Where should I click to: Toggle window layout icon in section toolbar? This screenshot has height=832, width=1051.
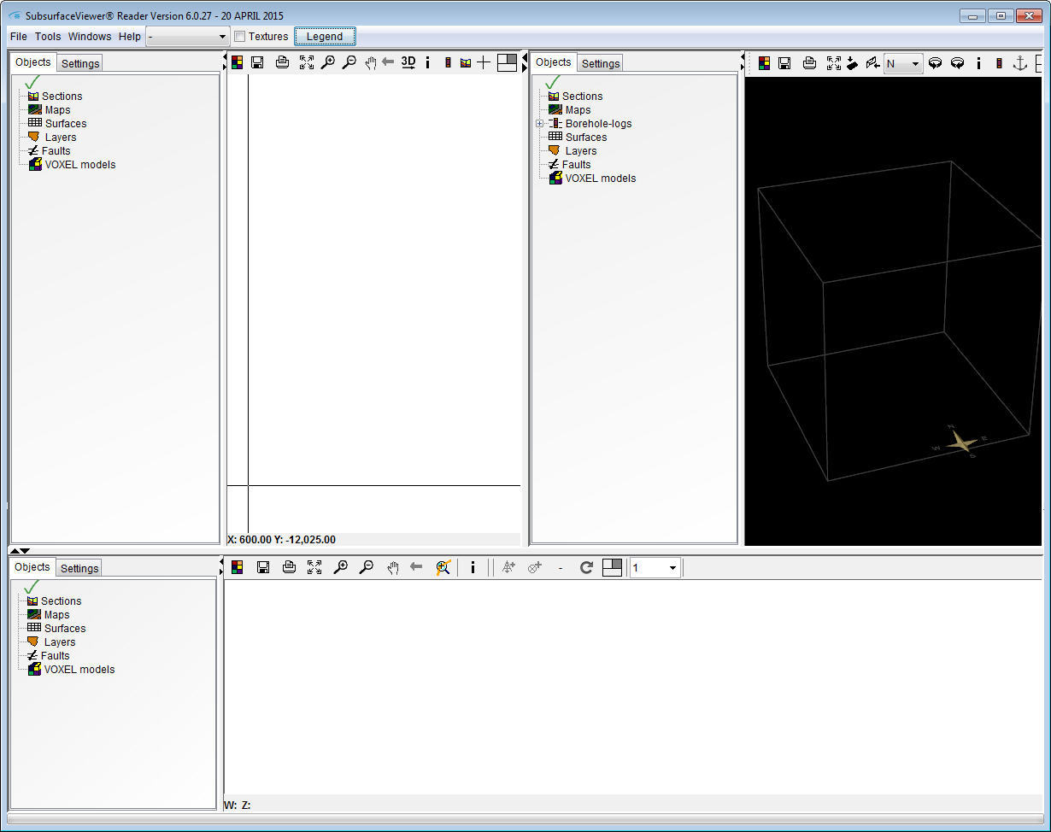click(612, 567)
